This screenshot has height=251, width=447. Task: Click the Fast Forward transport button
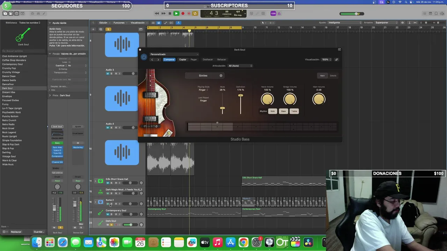click(x=163, y=14)
